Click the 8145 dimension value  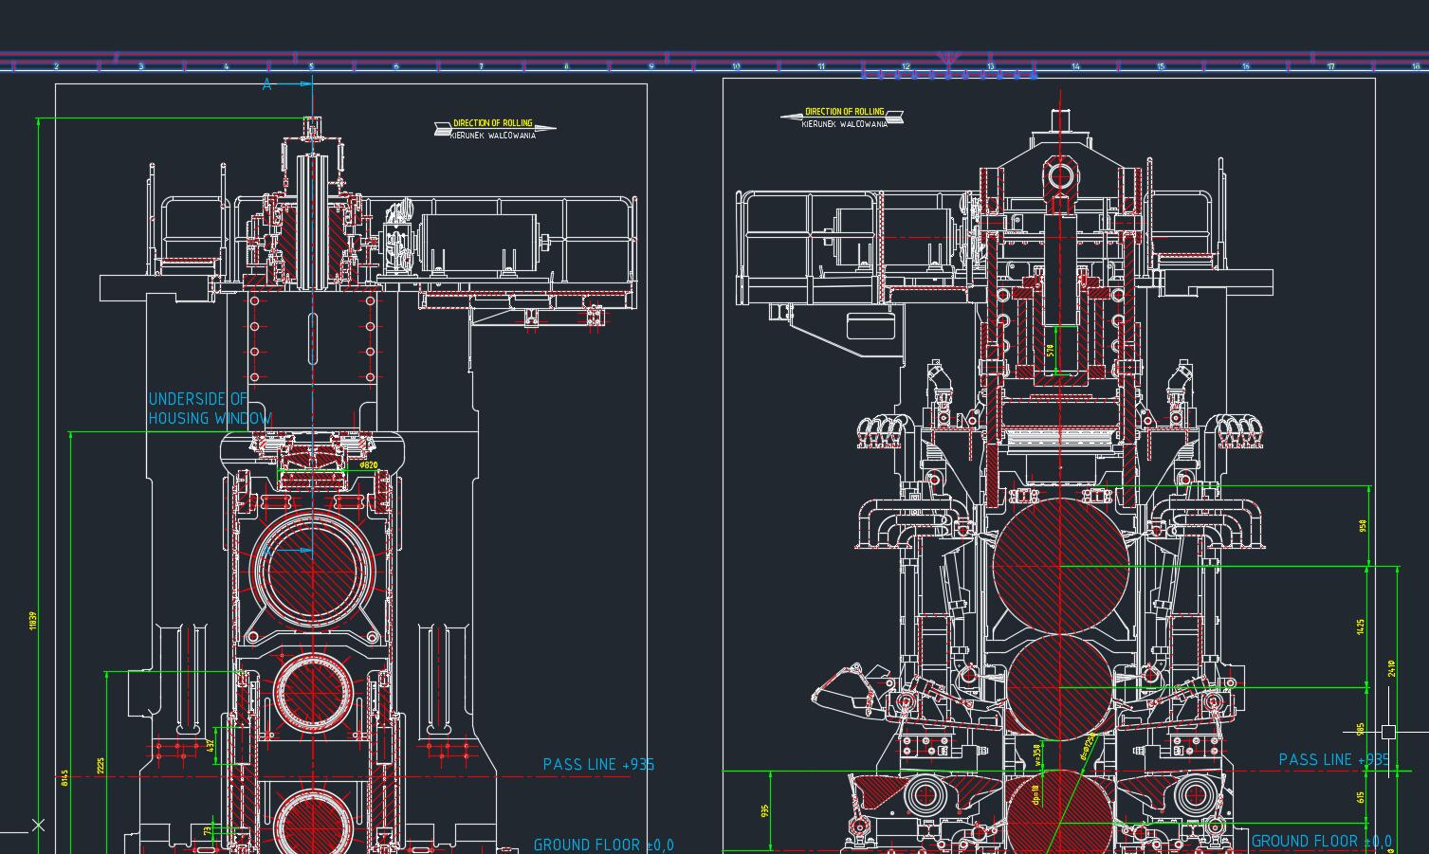click(x=64, y=777)
